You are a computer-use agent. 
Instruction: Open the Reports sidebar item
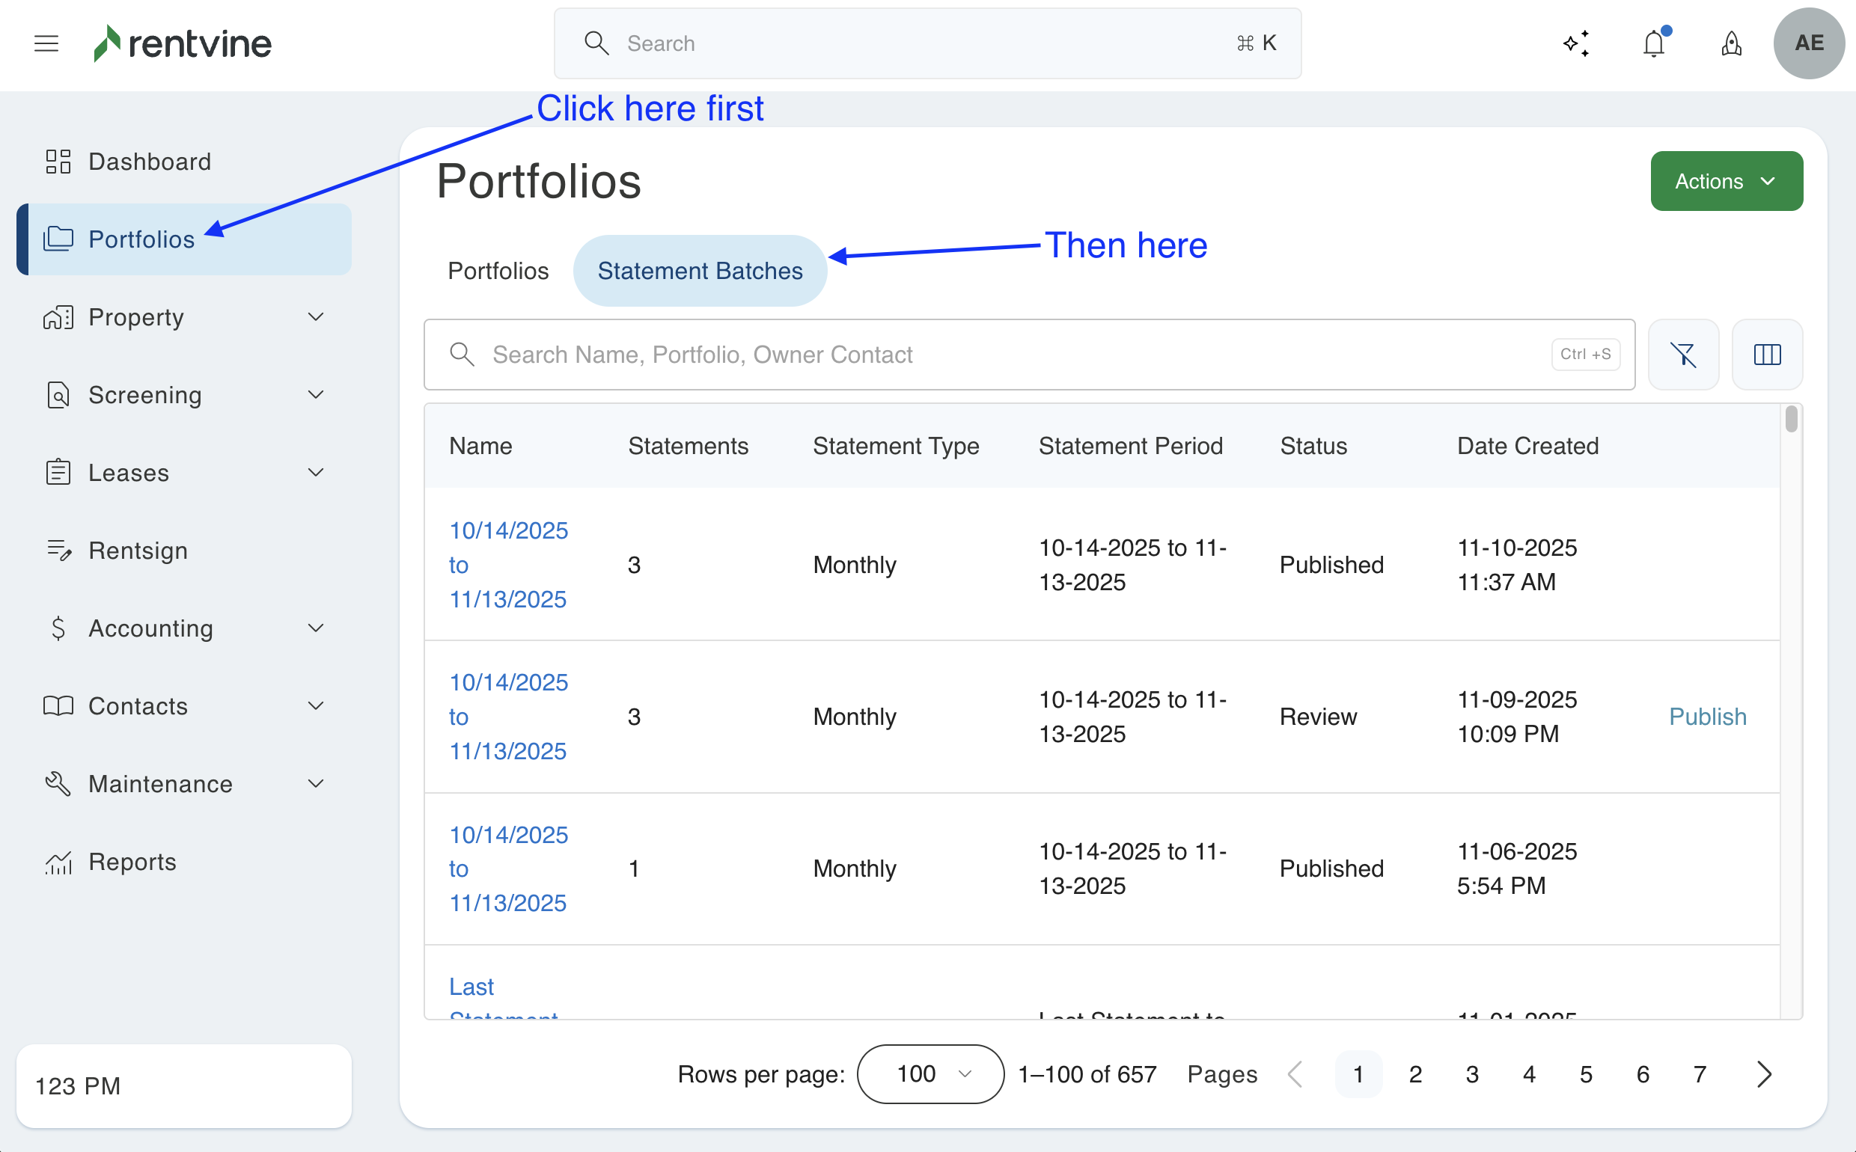click(x=132, y=862)
